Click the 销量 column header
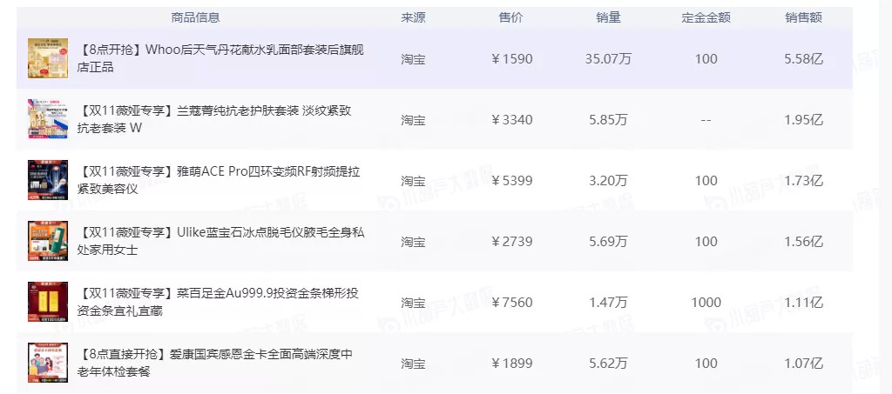The image size is (892, 394). coord(608,17)
